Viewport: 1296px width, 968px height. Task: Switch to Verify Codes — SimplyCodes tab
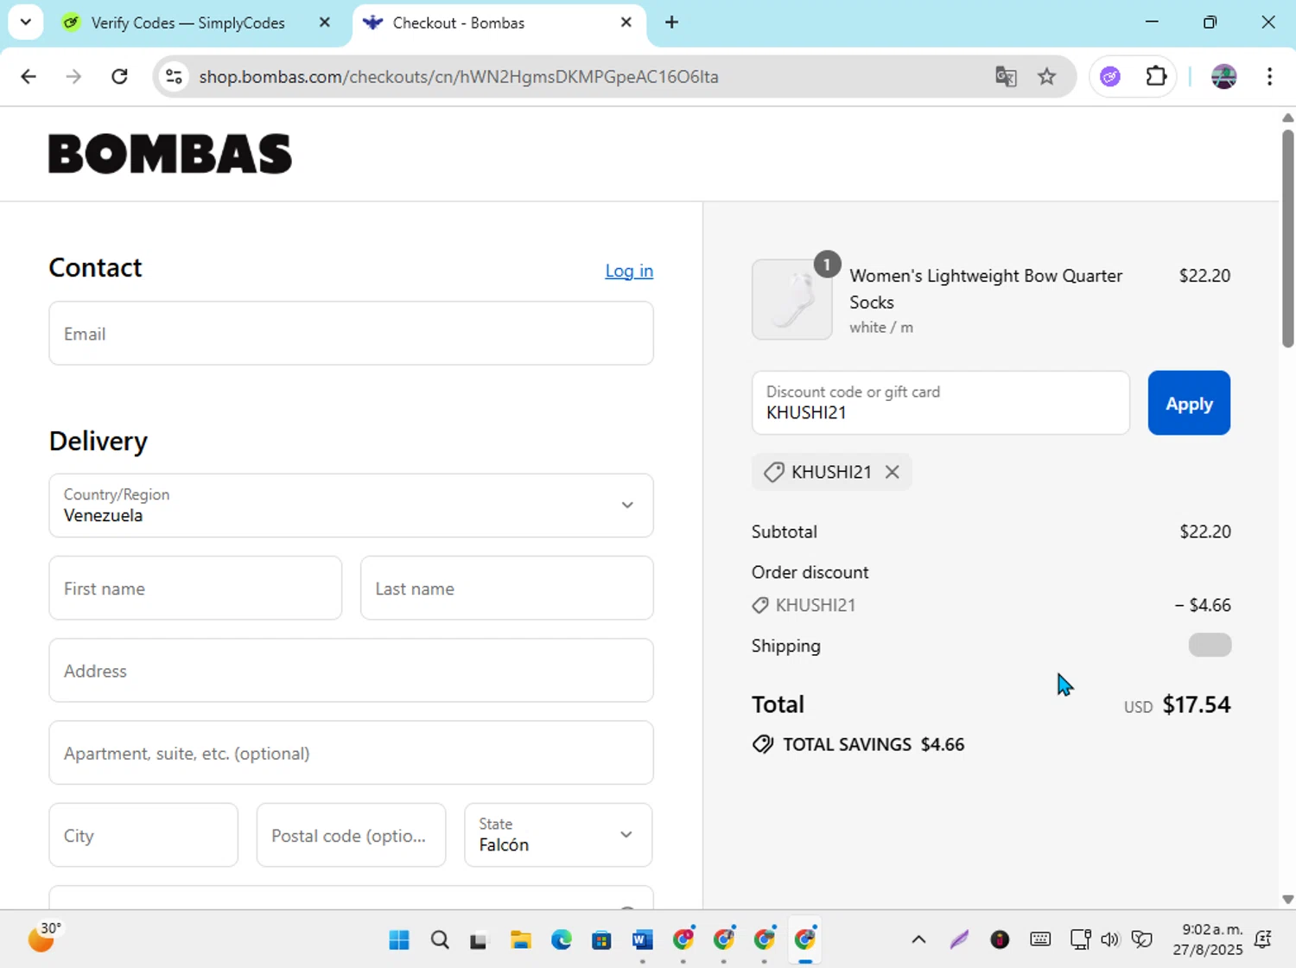click(187, 23)
